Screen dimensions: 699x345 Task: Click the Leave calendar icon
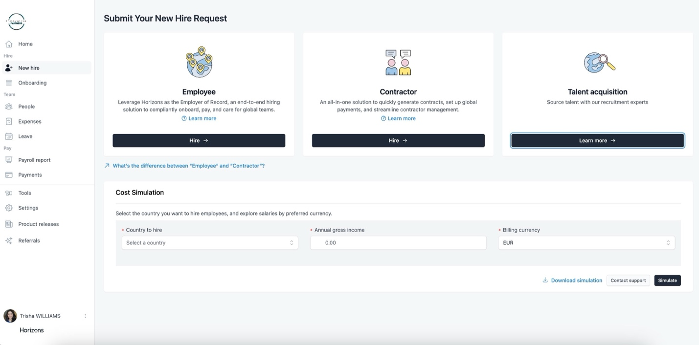pyautogui.click(x=9, y=136)
